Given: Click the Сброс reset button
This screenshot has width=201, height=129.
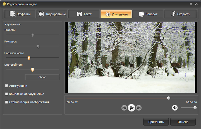Looking at the screenshot, I should 42,77.
